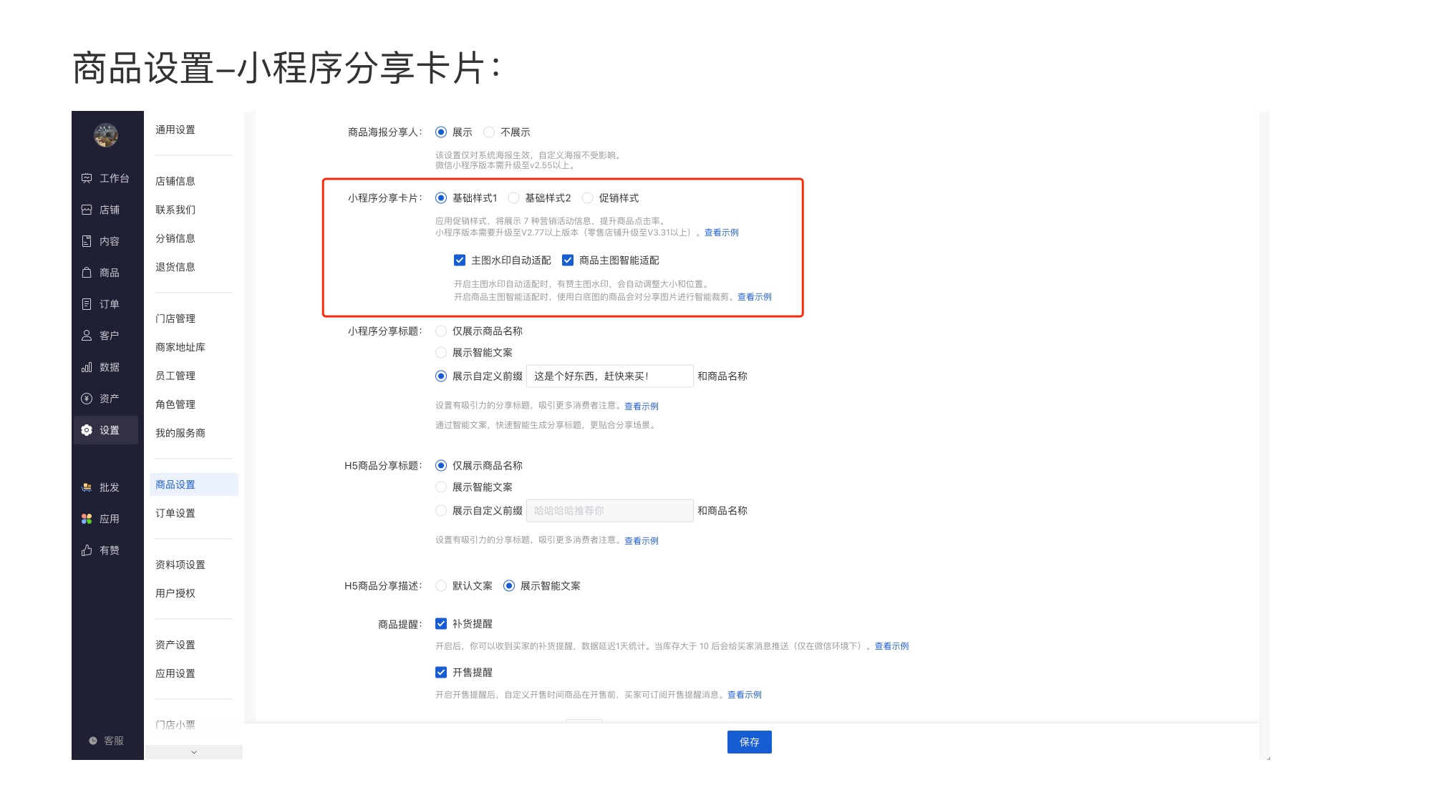
Task: Open the 客服 customer service panel
Action: tap(107, 741)
